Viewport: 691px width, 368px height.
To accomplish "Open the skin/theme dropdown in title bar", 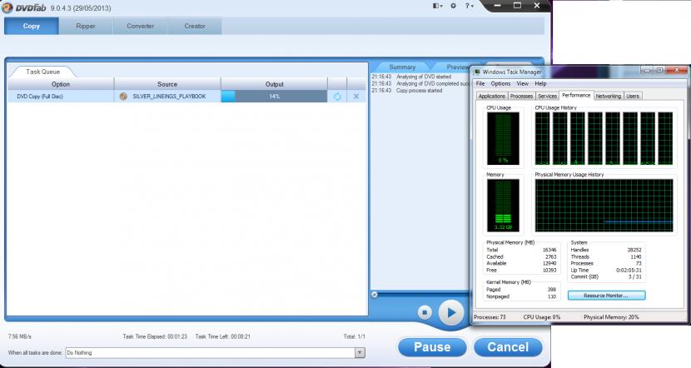I will click(437, 6).
